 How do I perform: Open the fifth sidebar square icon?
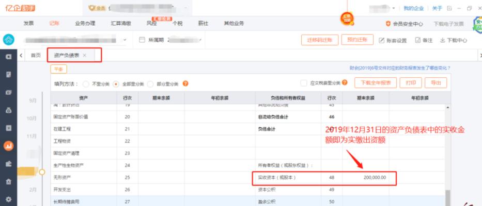tap(9, 128)
